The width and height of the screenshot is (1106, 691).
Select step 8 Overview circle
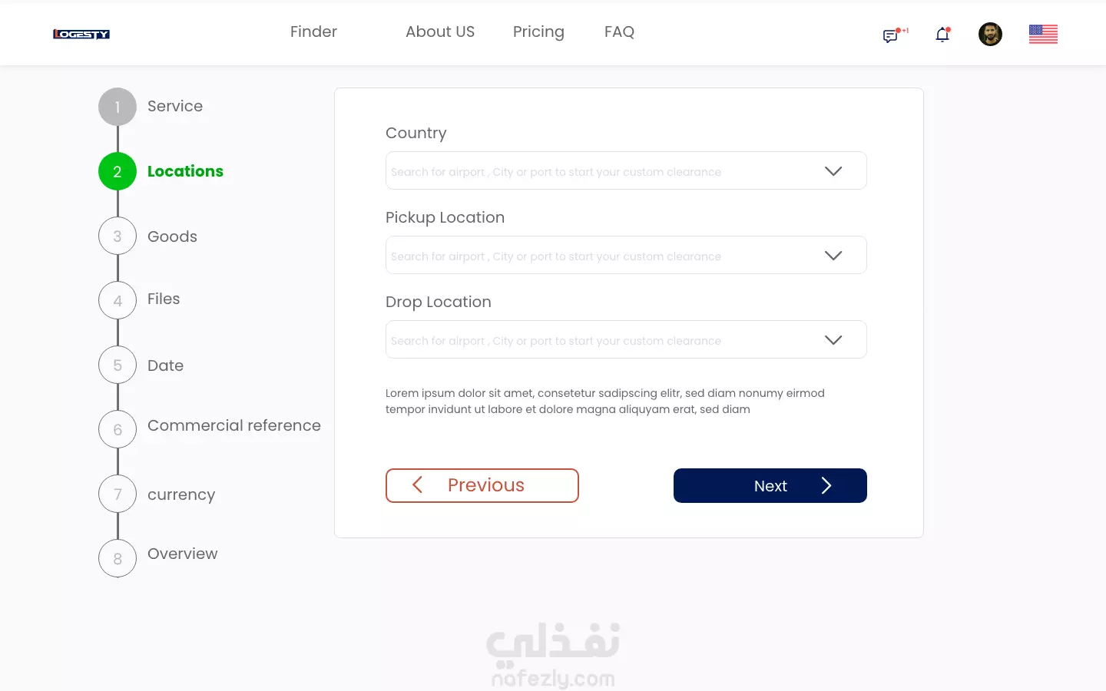(118, 558)
